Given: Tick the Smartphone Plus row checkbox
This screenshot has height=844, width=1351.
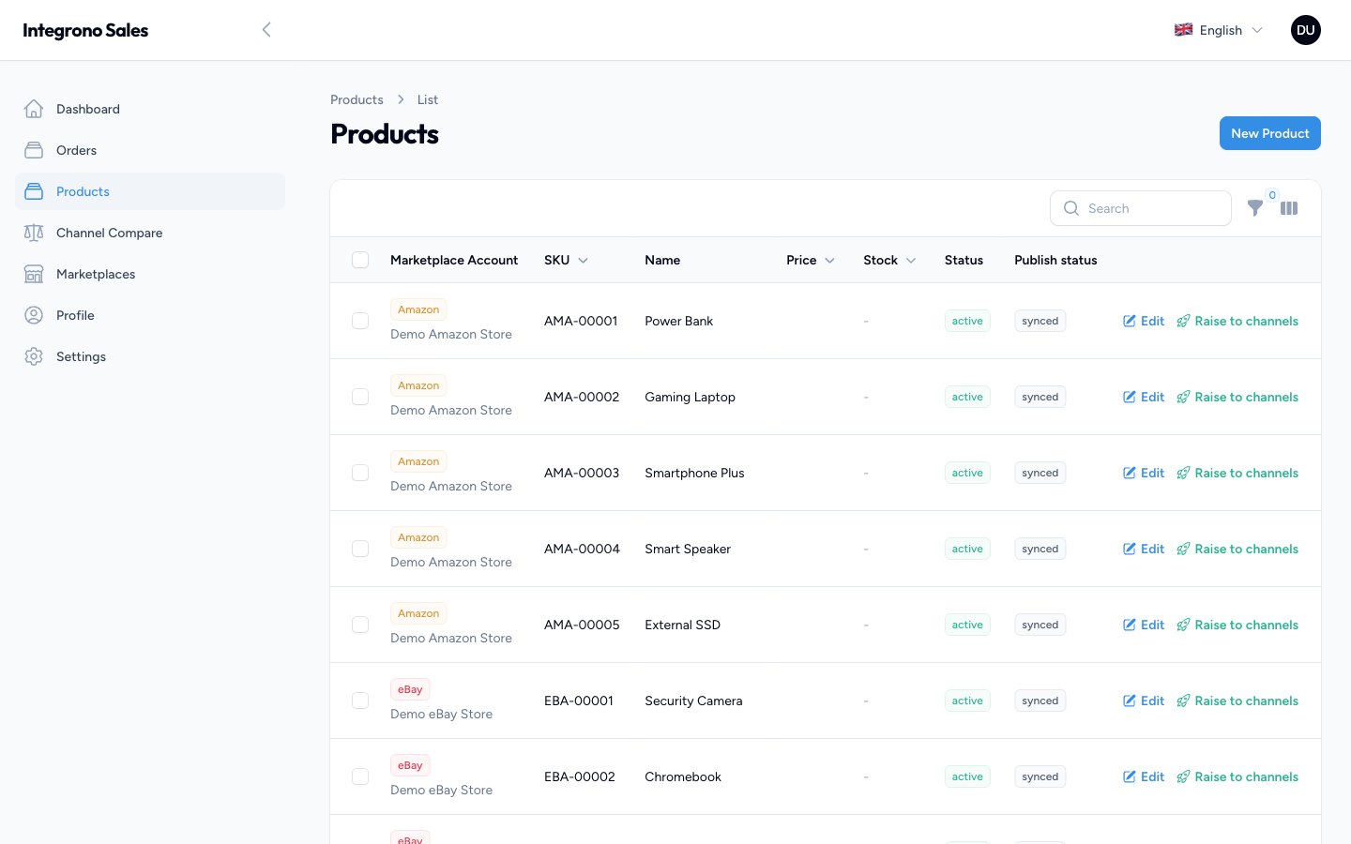Looking at the screenshot, I should click(x=360, y=473).
